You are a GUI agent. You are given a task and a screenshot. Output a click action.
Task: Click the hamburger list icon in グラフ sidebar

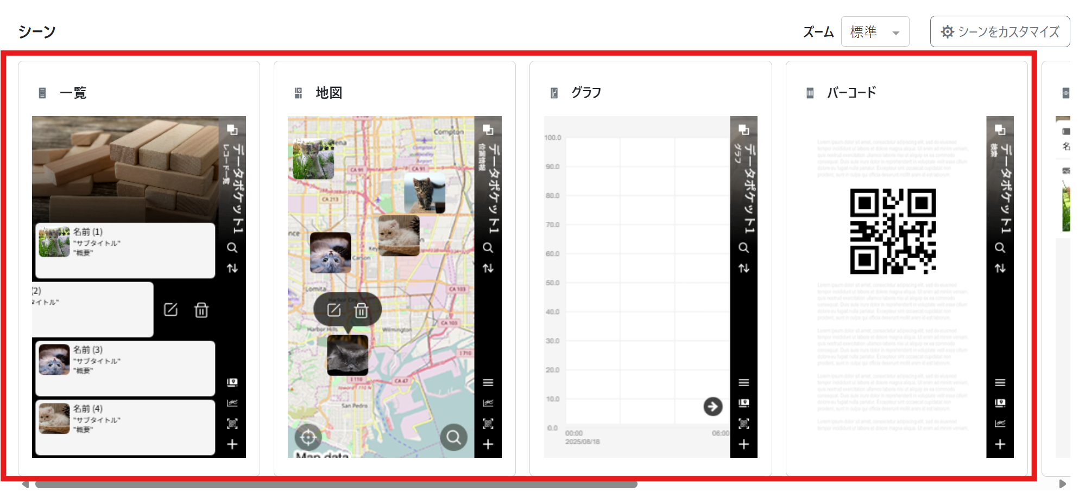click(743, 382)
